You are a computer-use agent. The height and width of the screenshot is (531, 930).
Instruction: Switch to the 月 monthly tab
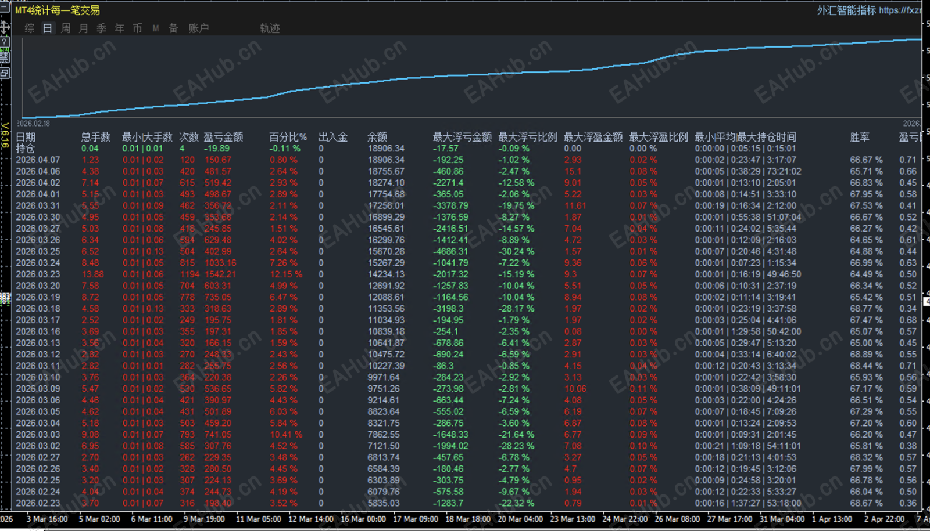(x=84, y=28)
